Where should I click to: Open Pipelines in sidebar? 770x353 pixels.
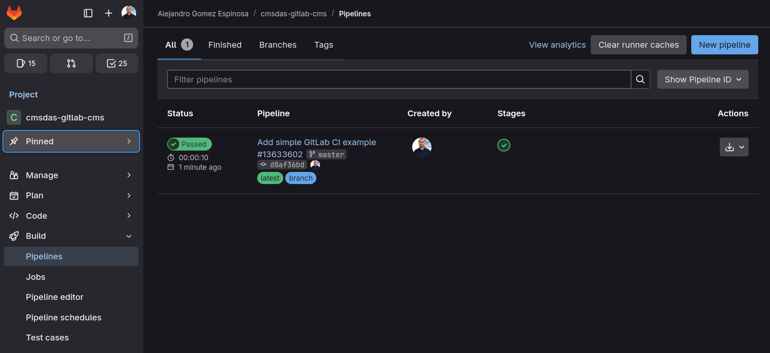[x=71, y=256]
